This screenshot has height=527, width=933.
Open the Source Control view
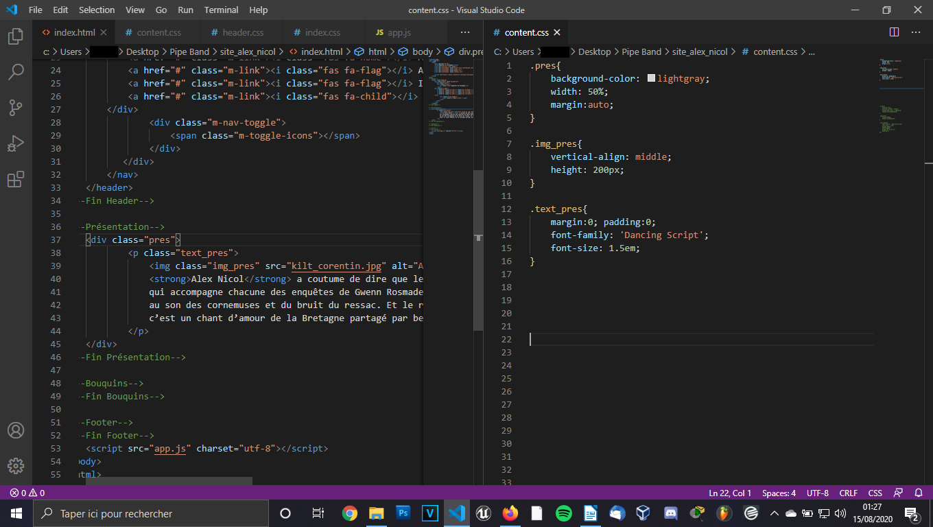(16, 107)
